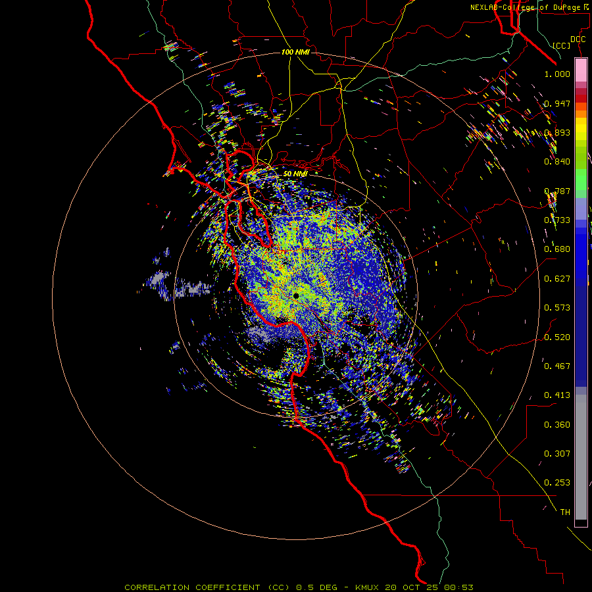Select the 0.893 scale value
The width and height of the screenshot is (592, 592).
[x=557, y=132]
